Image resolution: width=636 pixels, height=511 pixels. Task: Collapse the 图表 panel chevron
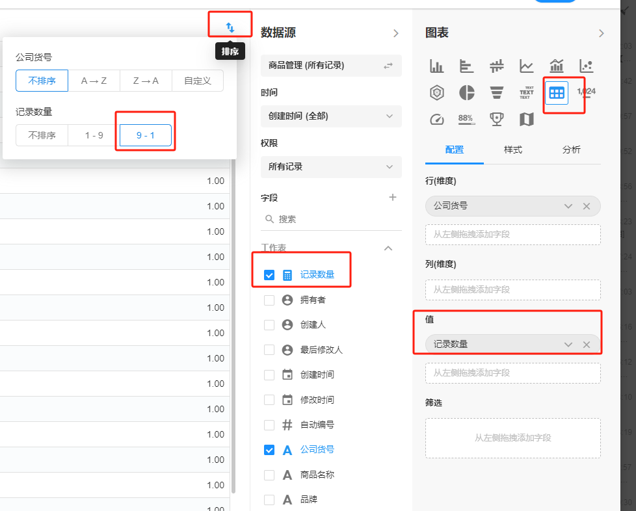[601, 33]
